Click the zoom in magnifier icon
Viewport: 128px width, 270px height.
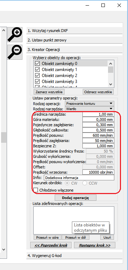[x=15, y=34]
